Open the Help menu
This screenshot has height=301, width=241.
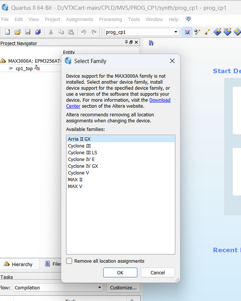coord(173,20)
